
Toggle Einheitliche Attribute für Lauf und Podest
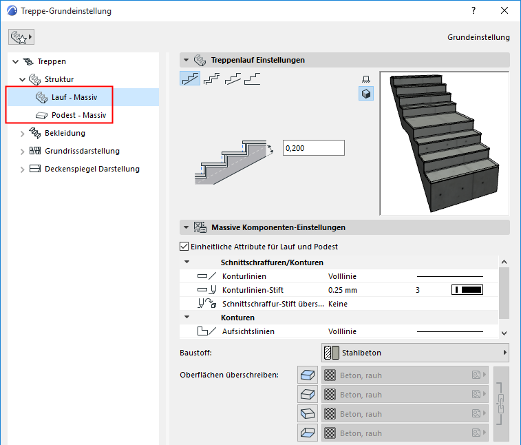click(184, 247)
